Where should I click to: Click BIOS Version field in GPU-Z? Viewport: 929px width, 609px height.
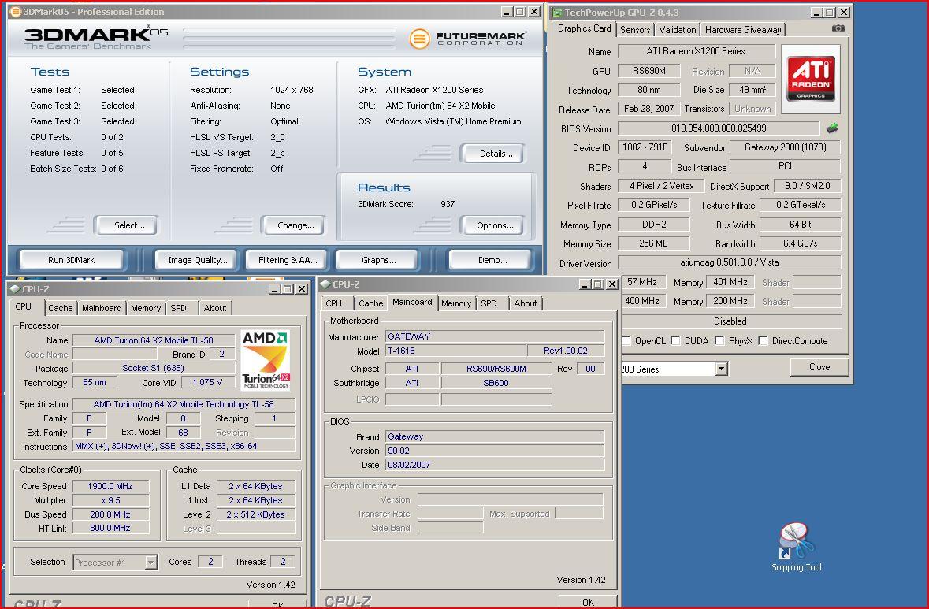tap(719, 128)
